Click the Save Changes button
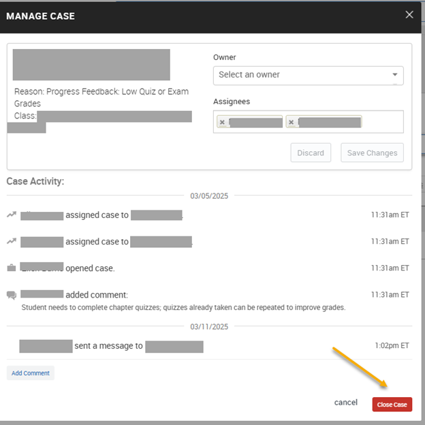Viewport: 425px width, 425px height. 372,153
